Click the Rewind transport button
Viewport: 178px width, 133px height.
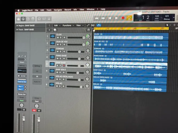[x=97, y=18]
